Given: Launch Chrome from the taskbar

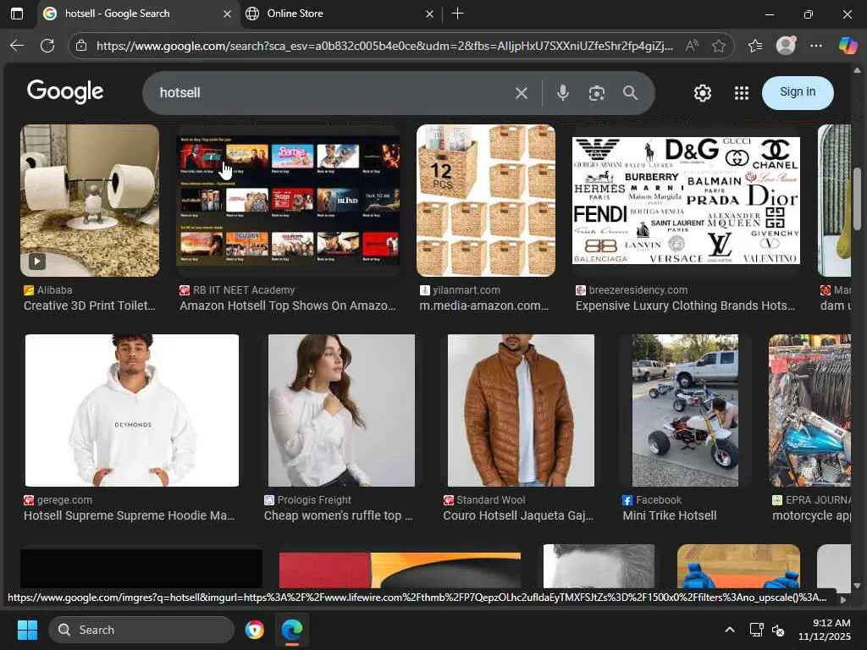Looking at the screenshot, I should tap(255, 630).
